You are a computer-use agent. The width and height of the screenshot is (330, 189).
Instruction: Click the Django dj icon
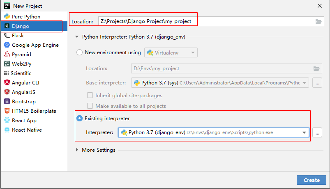pyautogui.click(x=7, y=26)
